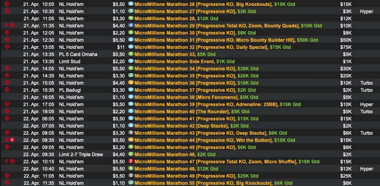This screenshot has width=380, height=186.
Task: Click the $75K guarantee column value
Action: (346, 47)
